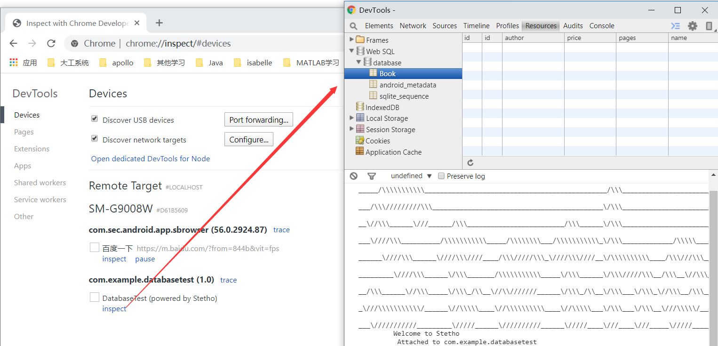Switch to the Elements tab

click(x=379, y=26)
